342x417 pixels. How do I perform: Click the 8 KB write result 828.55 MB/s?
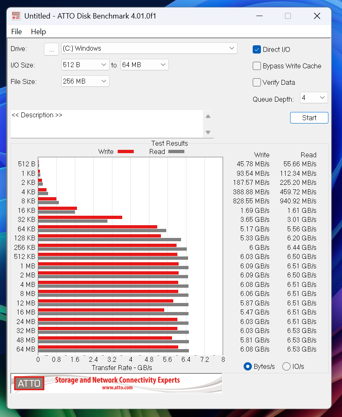pos(251,201)
